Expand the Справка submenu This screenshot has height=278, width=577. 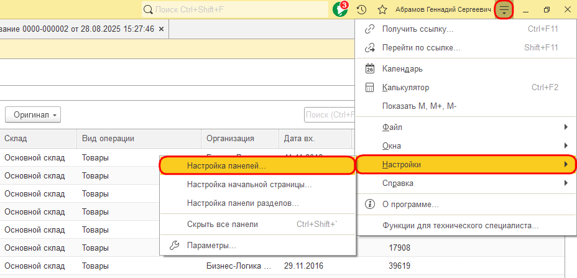466,183
